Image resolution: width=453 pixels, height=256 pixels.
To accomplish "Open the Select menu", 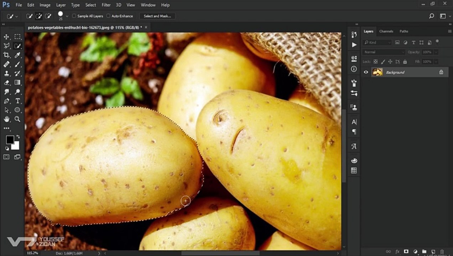I will [90, 5].
